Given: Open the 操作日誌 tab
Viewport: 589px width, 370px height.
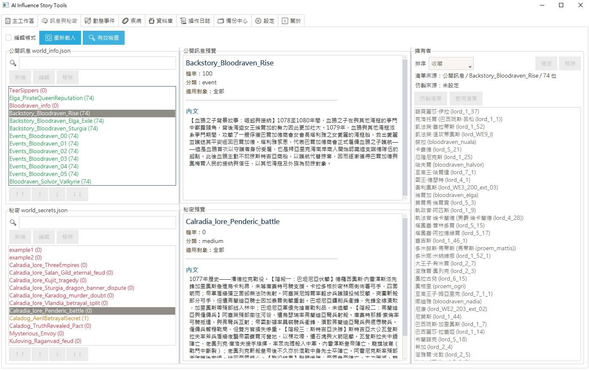Looking at the screenshot, I should (195, 21).
